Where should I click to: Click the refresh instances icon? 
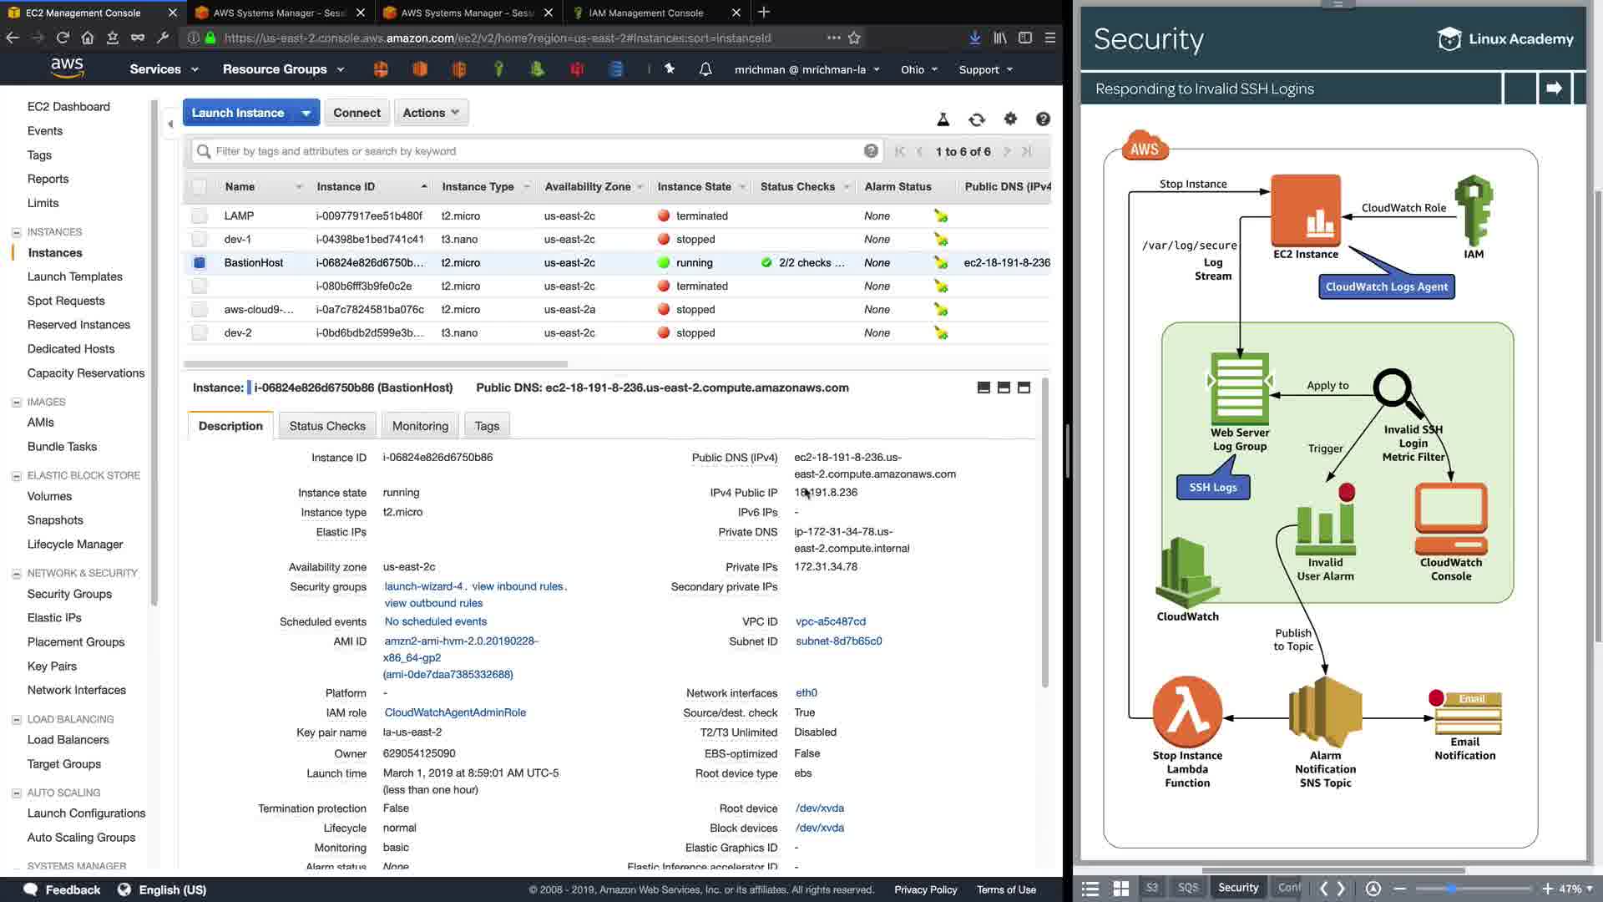point(976,119)
